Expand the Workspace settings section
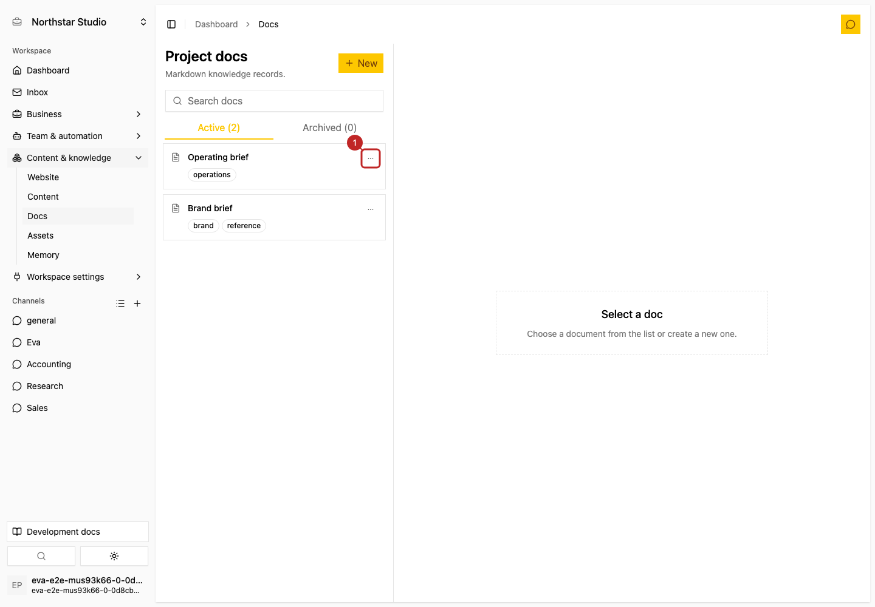875x607 pixels. 78,277
